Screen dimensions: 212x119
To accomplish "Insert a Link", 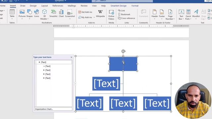I will [122, 11].
